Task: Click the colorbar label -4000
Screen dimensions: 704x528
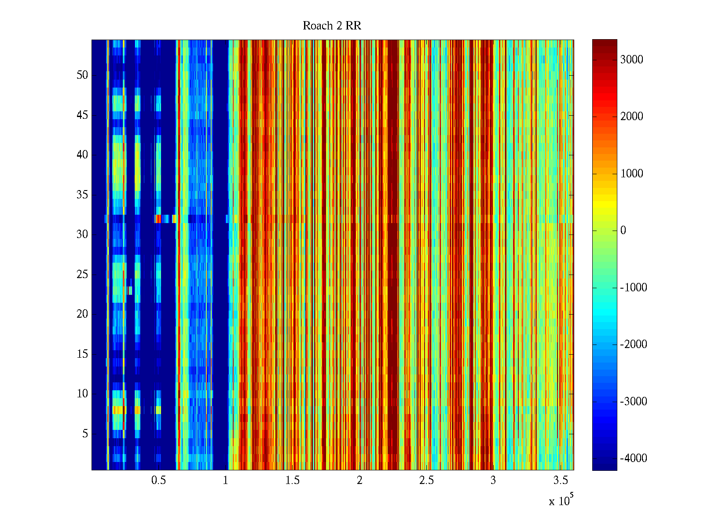Action: pos(633,458)
